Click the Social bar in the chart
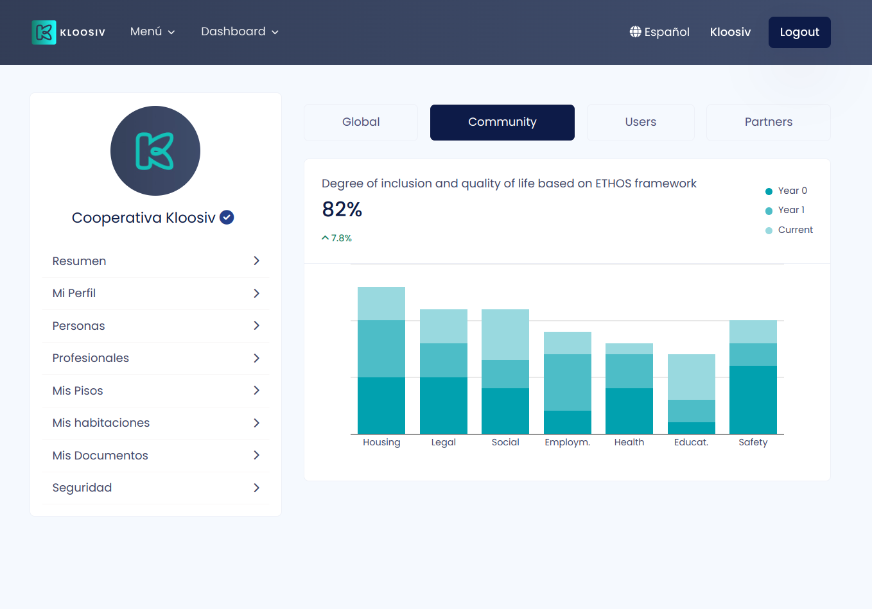The image size is (872, 609). click(505, 372)
